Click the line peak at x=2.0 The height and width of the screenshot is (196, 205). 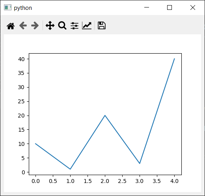[105, 116]
